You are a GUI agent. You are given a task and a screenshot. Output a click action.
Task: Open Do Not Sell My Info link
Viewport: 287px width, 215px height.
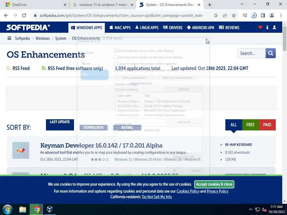point(157,197)
